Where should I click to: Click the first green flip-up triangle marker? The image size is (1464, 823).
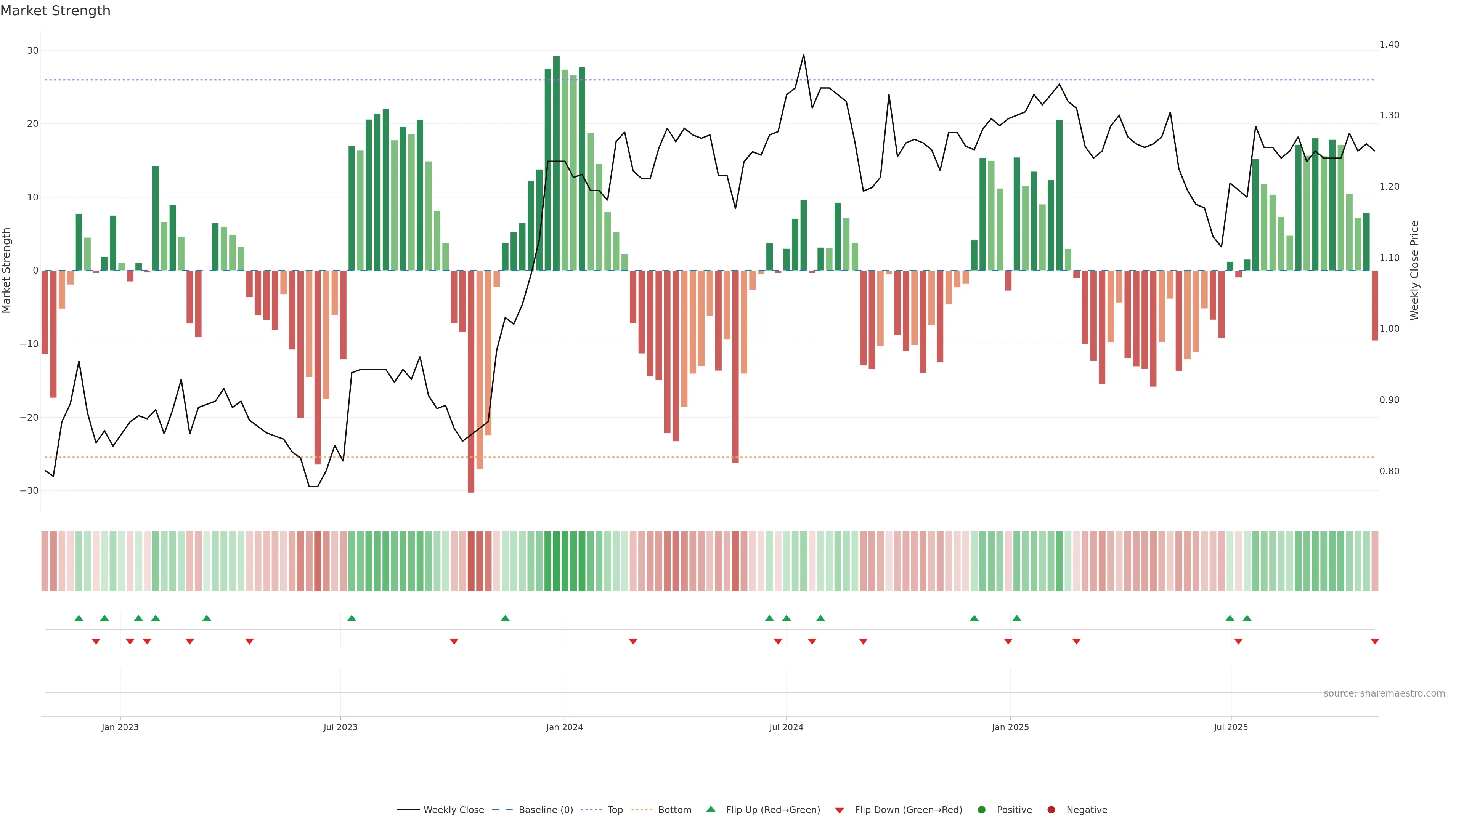pyautogui.click(x=79, y=618)
